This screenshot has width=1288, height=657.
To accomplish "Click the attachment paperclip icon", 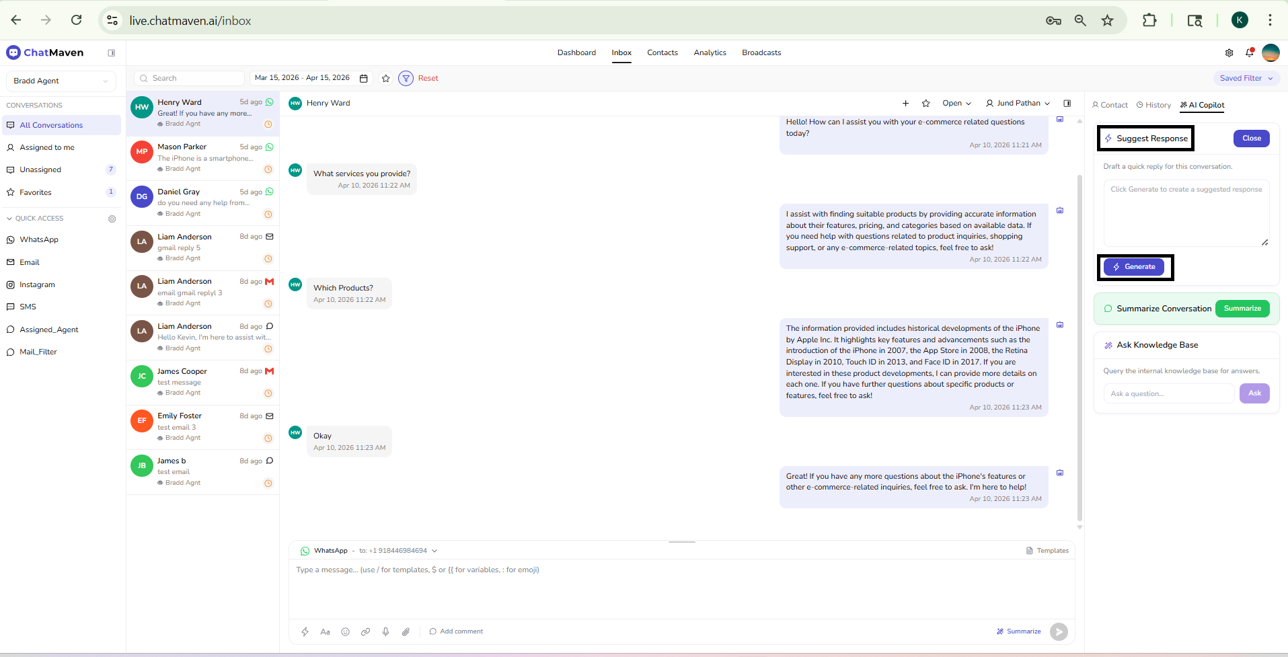I will click(x=406, y=631).
